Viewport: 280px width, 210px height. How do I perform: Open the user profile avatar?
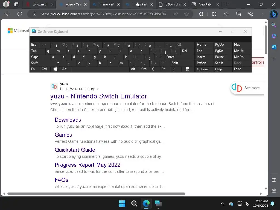(x=6, y=4)
